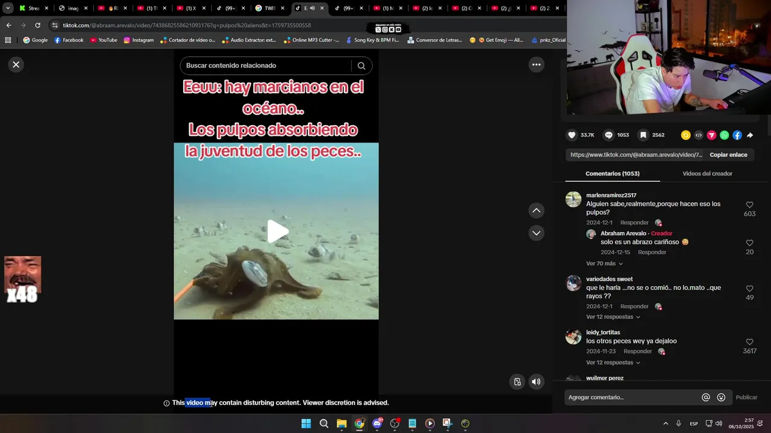Reply to leidy_tortitas's comment
The image size is (771, 433).
coord(638,351)
